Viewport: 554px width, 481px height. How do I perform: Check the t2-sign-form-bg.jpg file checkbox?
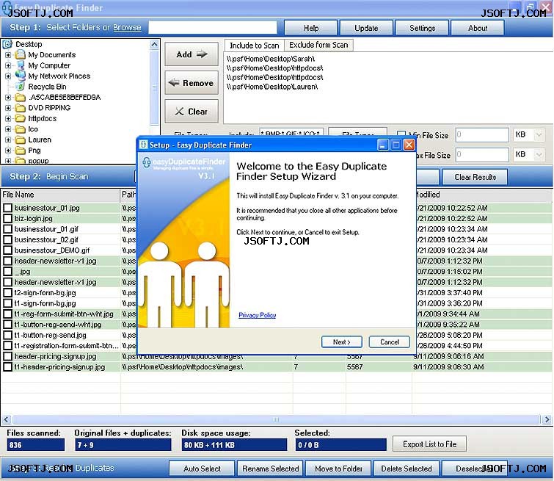7,293
